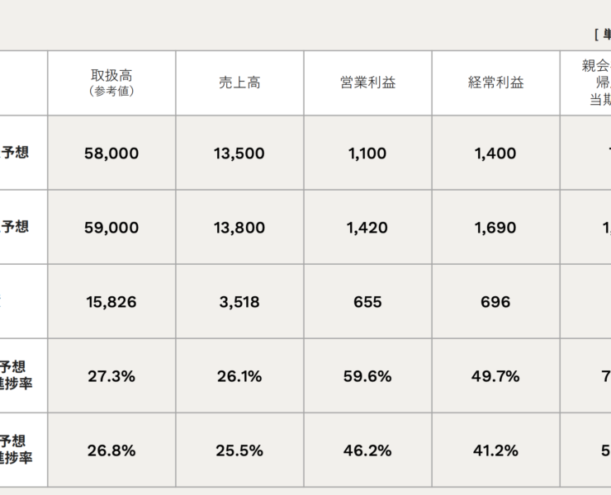Select the 1,690 ordinary profit cell
Viewport: 611px width, 495px height.
tap(496, 228)
